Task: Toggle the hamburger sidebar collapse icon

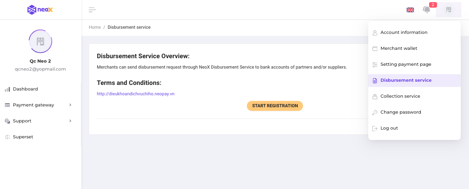Action: coord(92,10)
